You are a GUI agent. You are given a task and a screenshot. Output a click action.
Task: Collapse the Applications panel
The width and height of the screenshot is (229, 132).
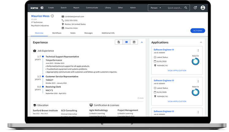pyautogui.click(x=201, y=42)
